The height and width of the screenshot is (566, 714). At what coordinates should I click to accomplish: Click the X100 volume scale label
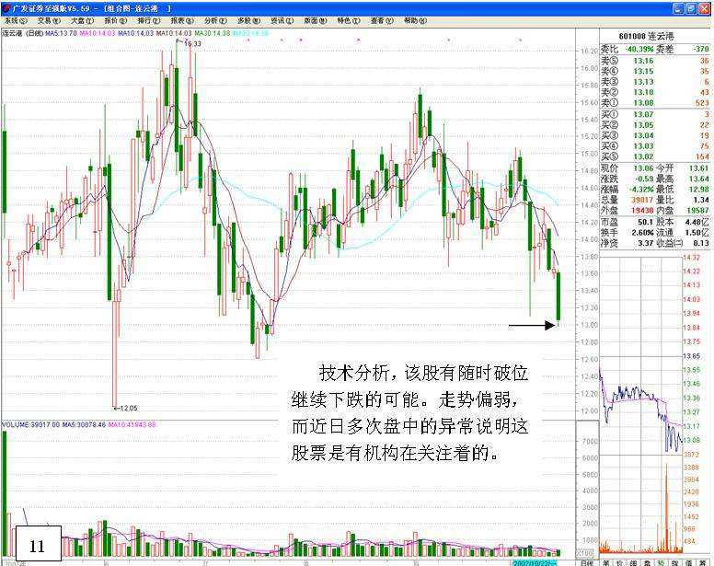pos(585,553)
